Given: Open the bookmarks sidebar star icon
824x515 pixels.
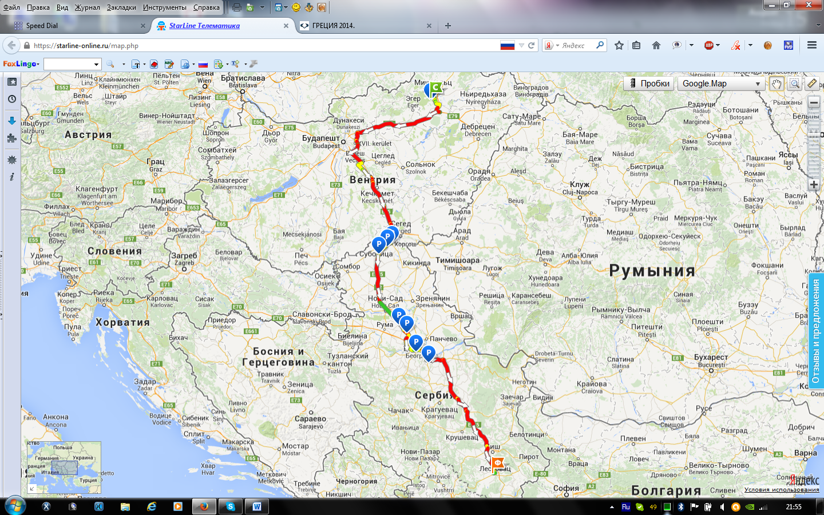Looking at the screenshot, I should coord(11,82).
